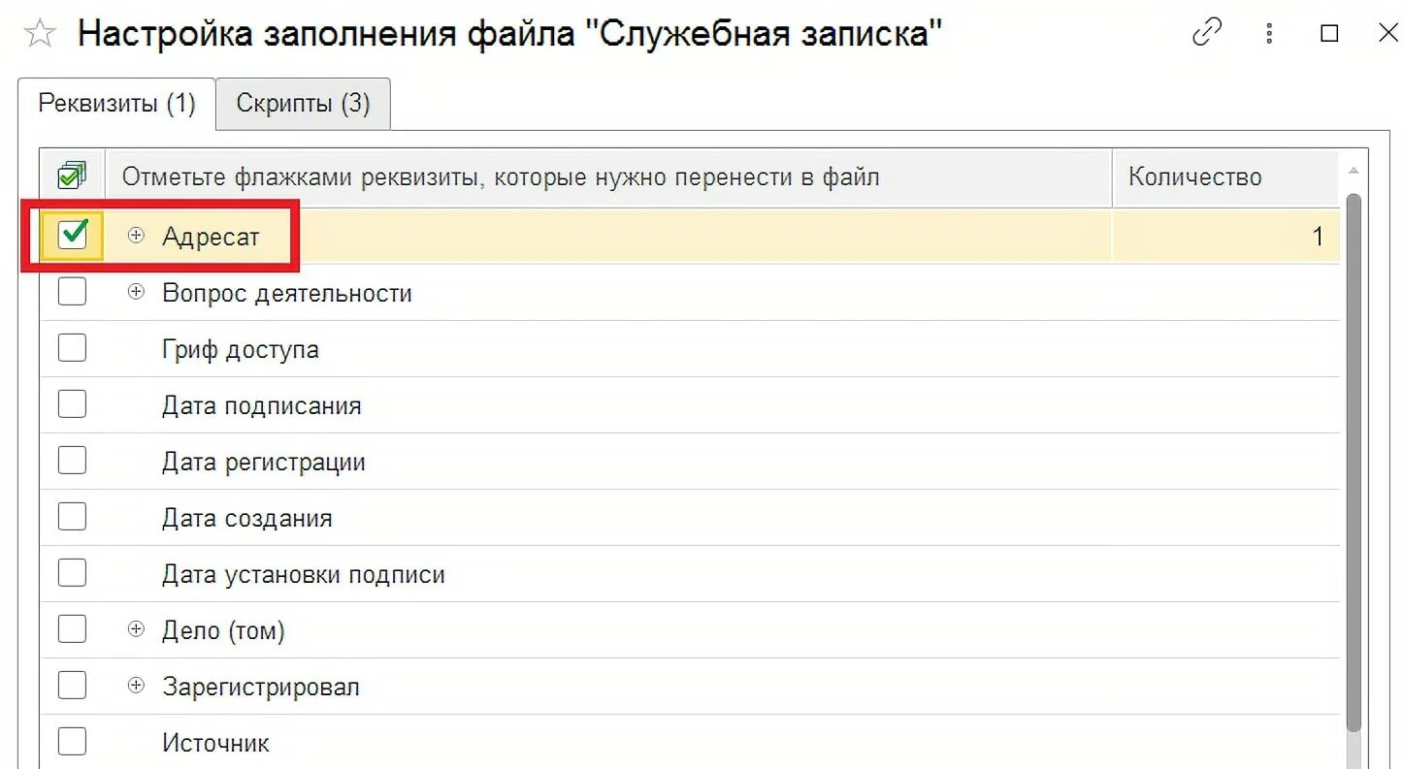Tick the Источник checkbox
Screen dimensions: 1404x769
72,742
